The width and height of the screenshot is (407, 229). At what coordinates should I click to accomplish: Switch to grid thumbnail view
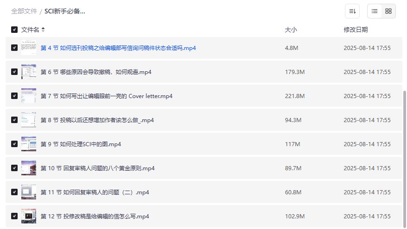click(388, 11)
